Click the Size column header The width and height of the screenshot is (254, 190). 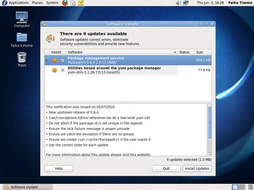(x=203, y=52)
